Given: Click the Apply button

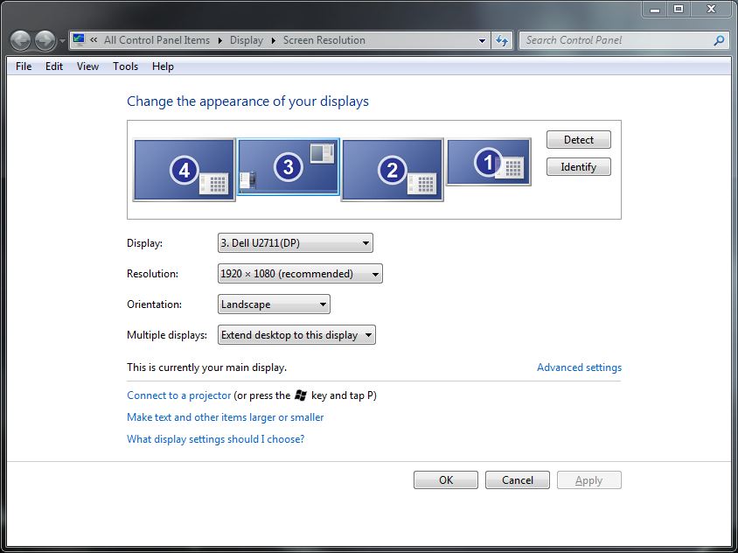Looking at the screenshot, I should point(588,480).
